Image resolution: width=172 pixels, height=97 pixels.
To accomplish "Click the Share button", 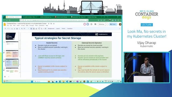I will [x=113, y=24].
